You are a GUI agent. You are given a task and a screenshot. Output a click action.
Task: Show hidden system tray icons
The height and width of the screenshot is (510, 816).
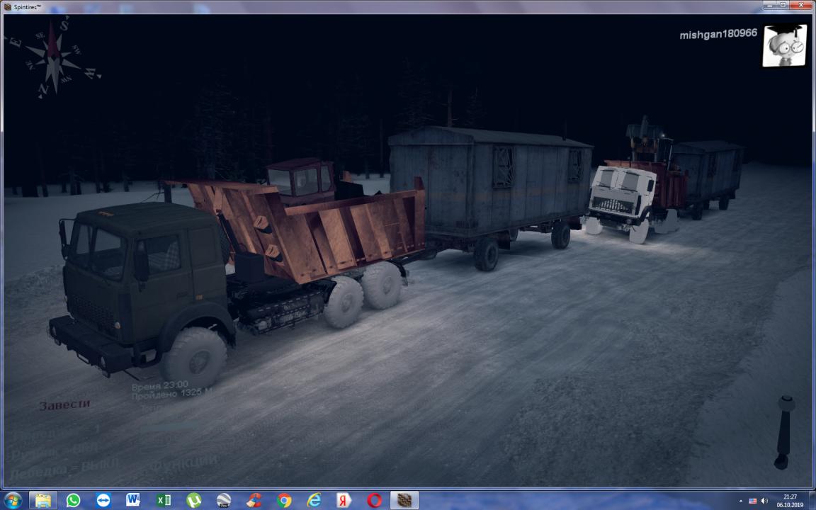click(x=741, y=501)
